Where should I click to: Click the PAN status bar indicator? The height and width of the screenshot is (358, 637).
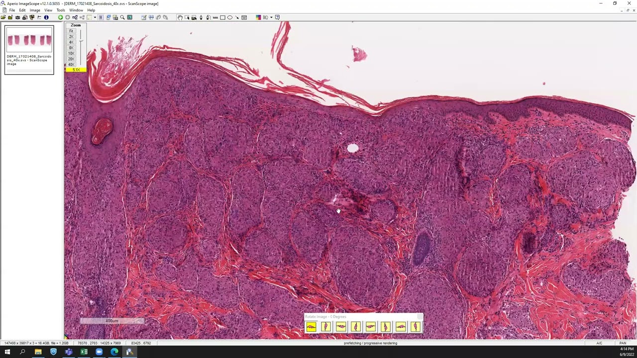coord(623,343)
